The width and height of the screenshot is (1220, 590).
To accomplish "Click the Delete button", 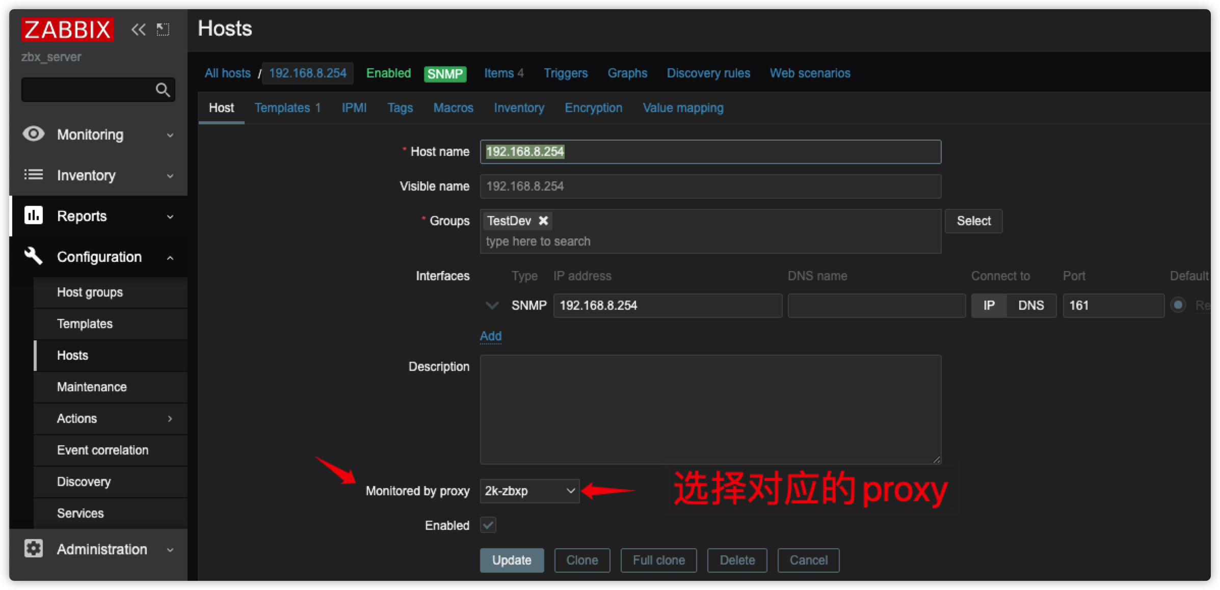I will tap(737, 560).
